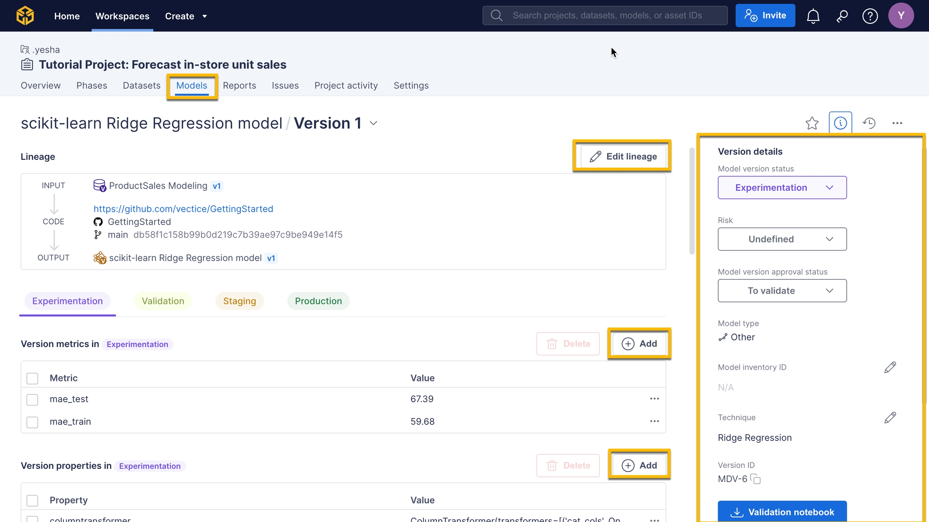
Task: Open the version history clock icon
Action: 869,123
